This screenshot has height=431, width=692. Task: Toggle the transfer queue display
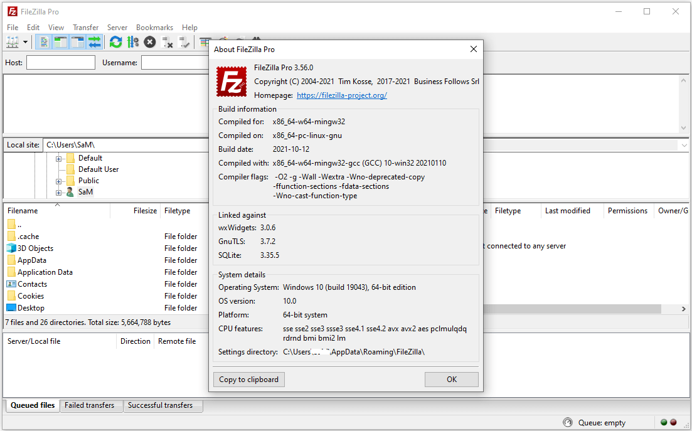[x=95, y=43]
